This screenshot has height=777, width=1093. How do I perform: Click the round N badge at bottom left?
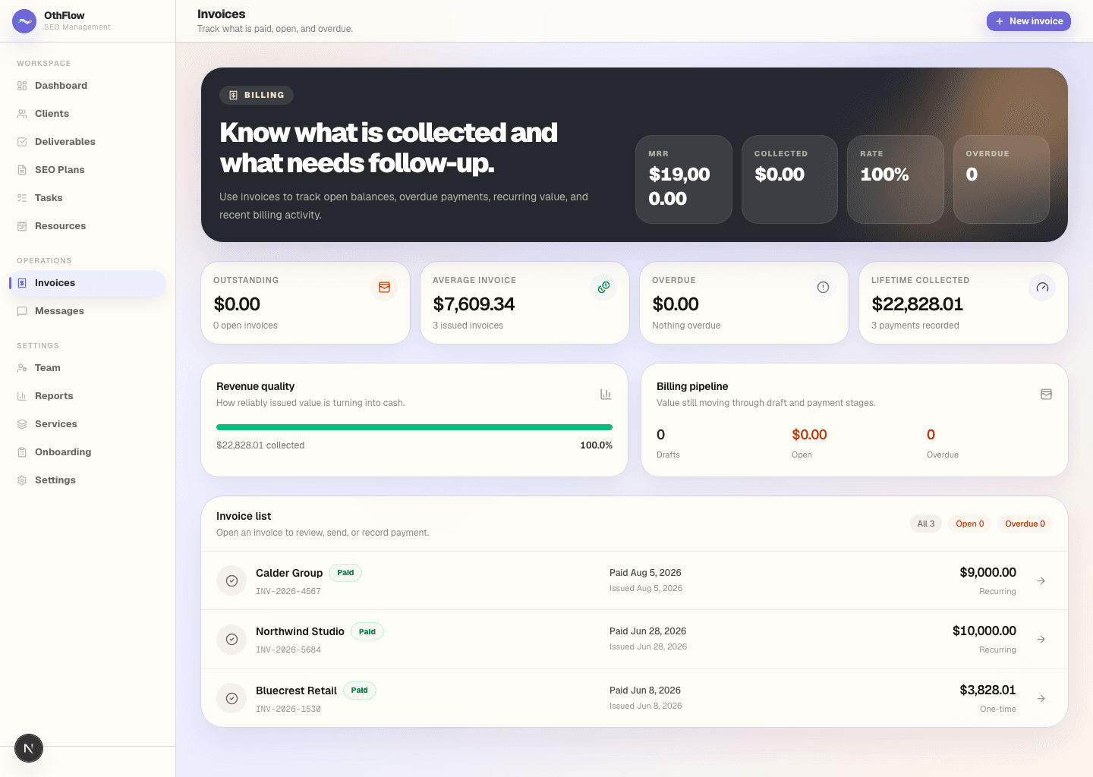point(29,748)
